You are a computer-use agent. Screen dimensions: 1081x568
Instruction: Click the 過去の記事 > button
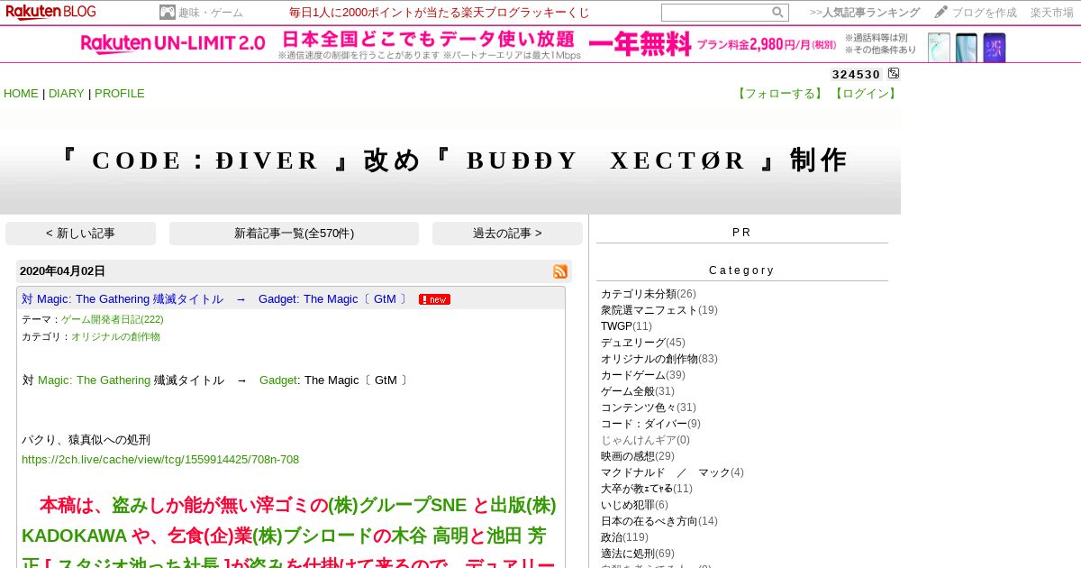507,234
